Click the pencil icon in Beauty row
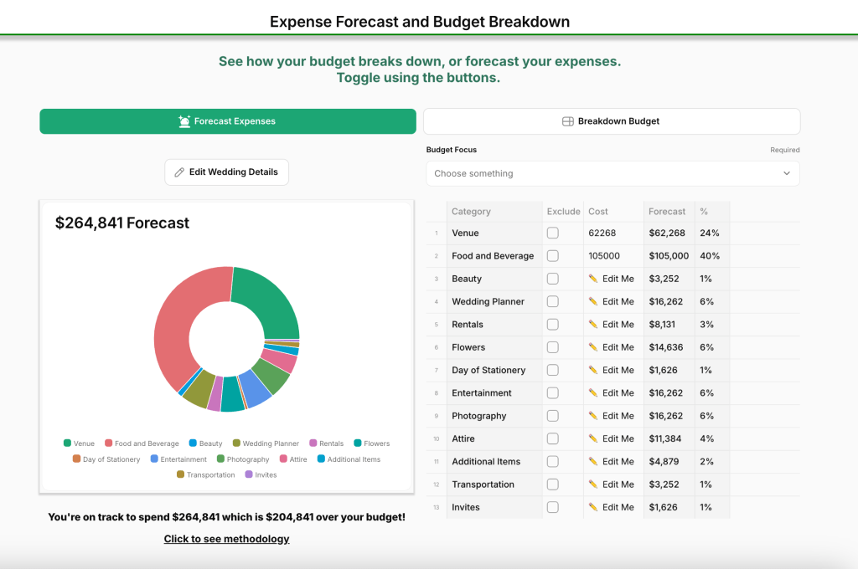Image resolution: width=858 pixels, height=569 pixels. pyautogui.click(x=593, y=279)
